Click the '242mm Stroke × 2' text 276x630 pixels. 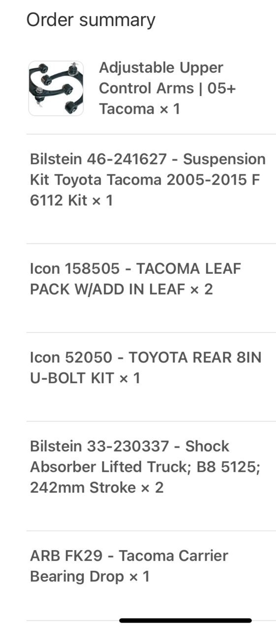pyautogui.click(x=96, y=488)
